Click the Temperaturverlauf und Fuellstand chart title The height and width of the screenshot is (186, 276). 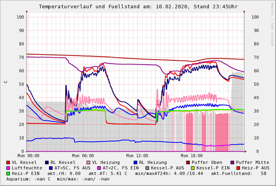tap(138, 7)
